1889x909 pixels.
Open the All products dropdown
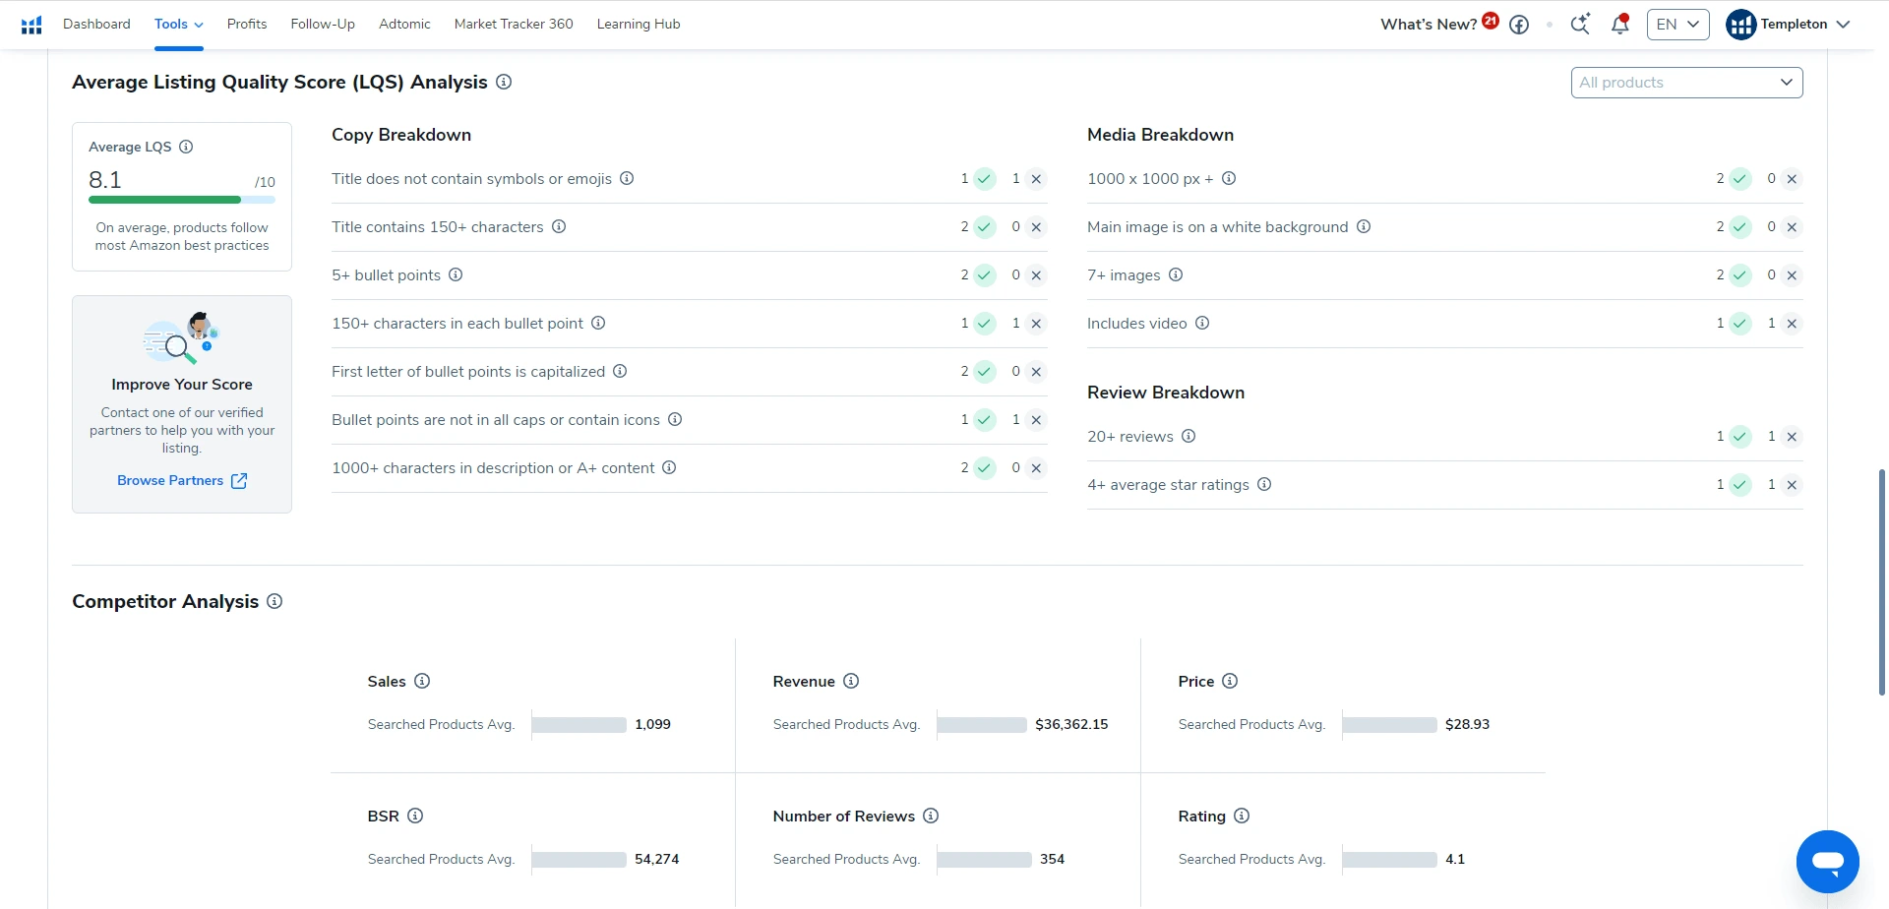pos(1686,83)
